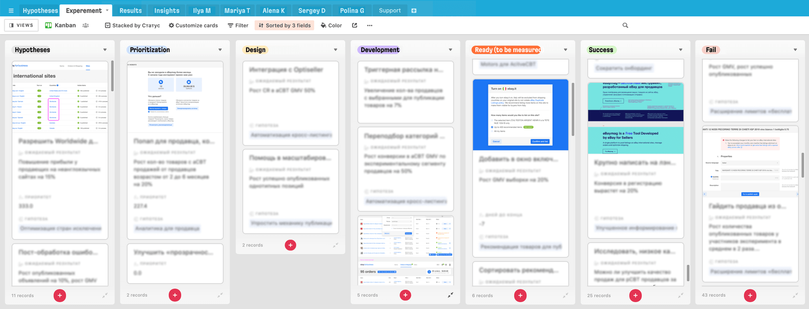Screen dimensions: 809x309
Task: Add a record to the Fail column
Action: point(750,295)
